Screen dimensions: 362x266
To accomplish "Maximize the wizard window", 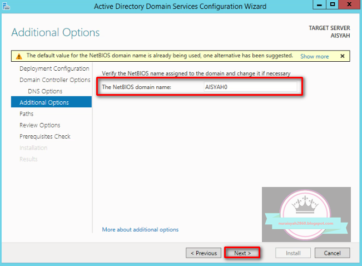I will point(333,4).
